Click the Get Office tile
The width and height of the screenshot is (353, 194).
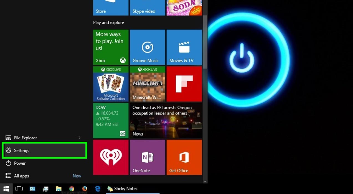coord(184,157)
